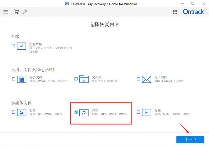The width and height of the screenshot is (209, 147).
Task: Click the 文件夹 label
Action: (97, 77)
